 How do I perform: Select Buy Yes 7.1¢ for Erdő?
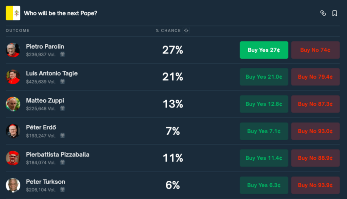click(264, 131)
